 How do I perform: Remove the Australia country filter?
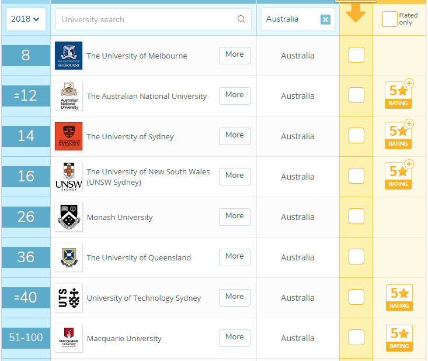pos(325,19)
